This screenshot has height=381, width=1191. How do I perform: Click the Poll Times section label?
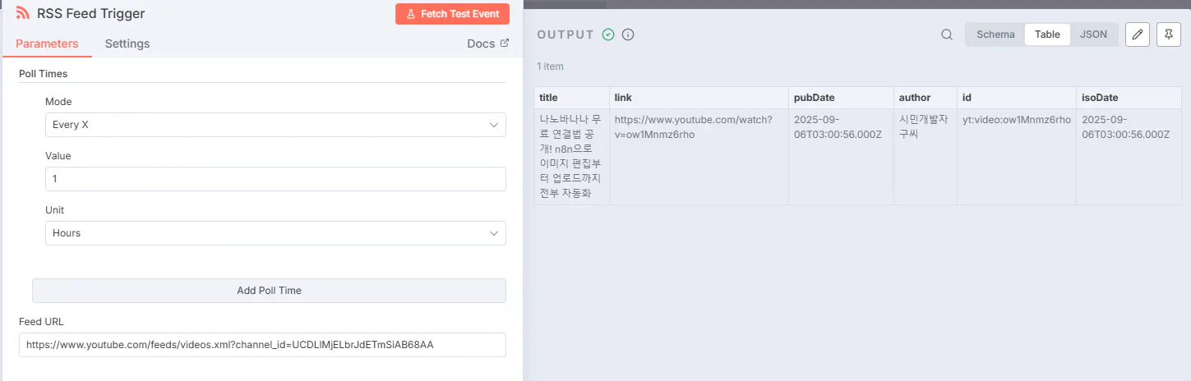click(x=43, y=74)
